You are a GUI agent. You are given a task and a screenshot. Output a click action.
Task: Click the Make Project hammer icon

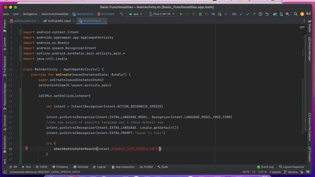click(122, 14)
